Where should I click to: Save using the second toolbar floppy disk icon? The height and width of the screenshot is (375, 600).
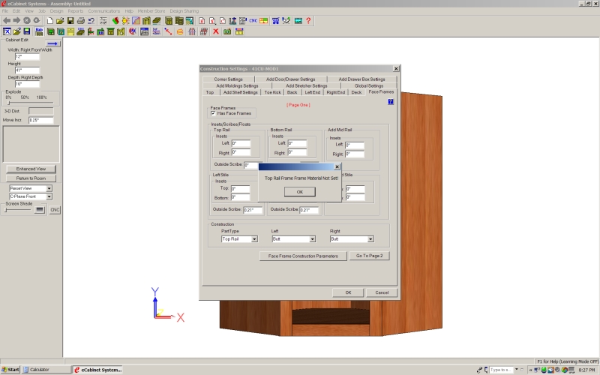tap(27, 31)
